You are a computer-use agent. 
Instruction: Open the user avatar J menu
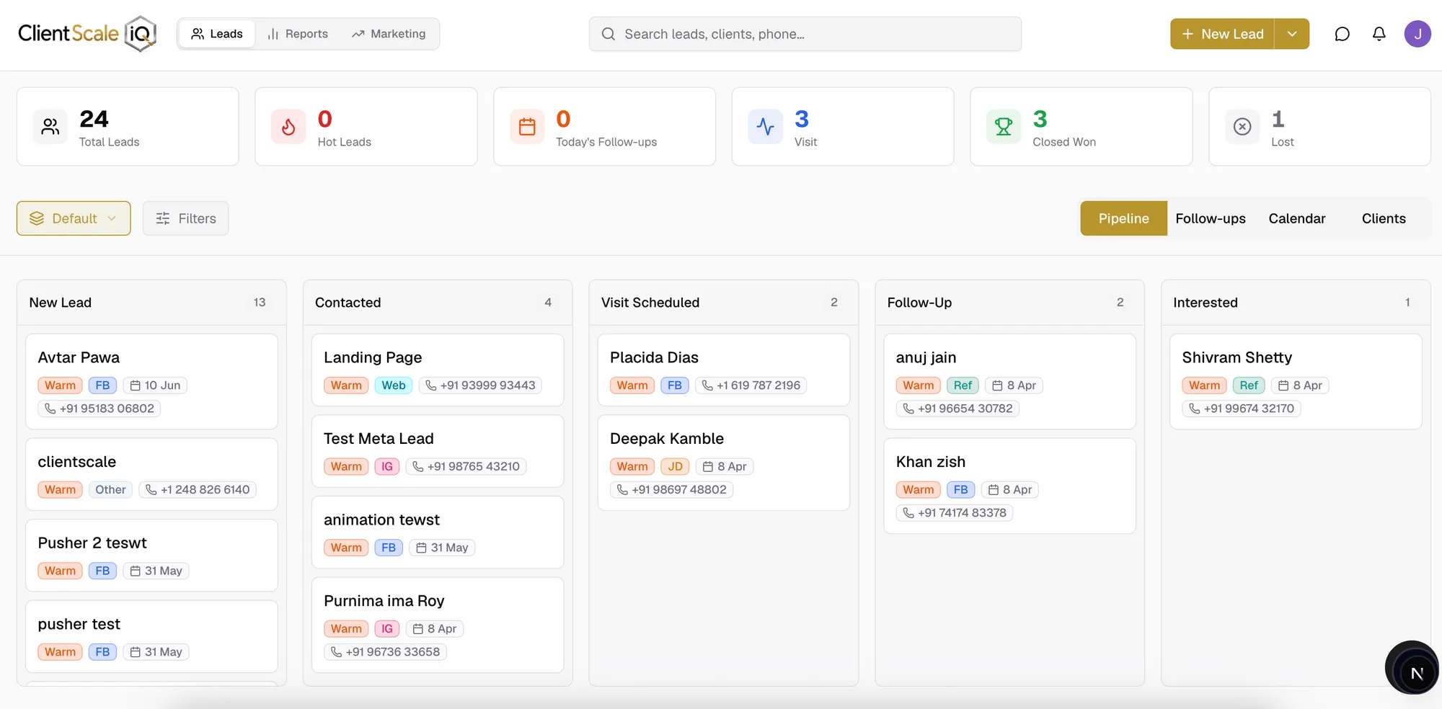[1417, 34]
